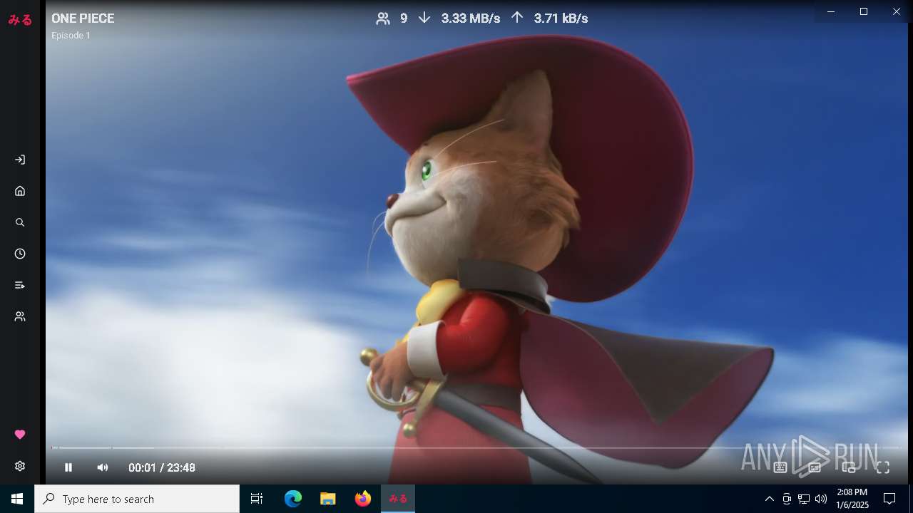Click the taskbar search box
Viewport: 913px width, 513px height.
point(137,499)
